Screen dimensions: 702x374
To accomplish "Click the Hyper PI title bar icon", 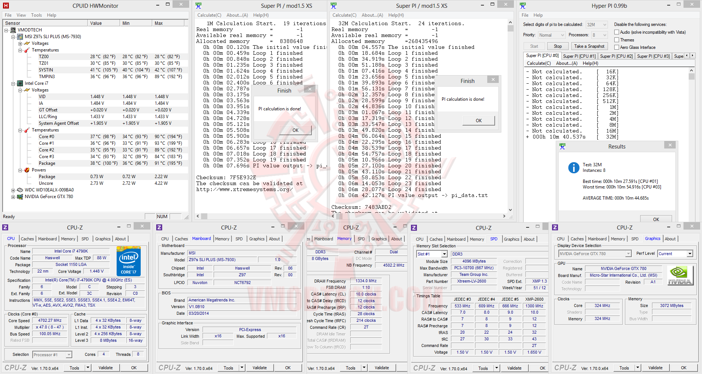I will tap(522, 6).
